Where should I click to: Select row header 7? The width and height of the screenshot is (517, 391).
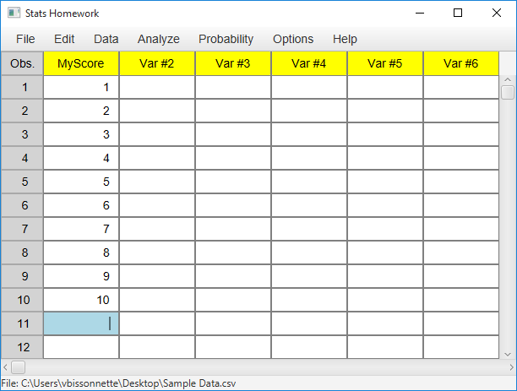pyautogui.click(x=22, y=229)
